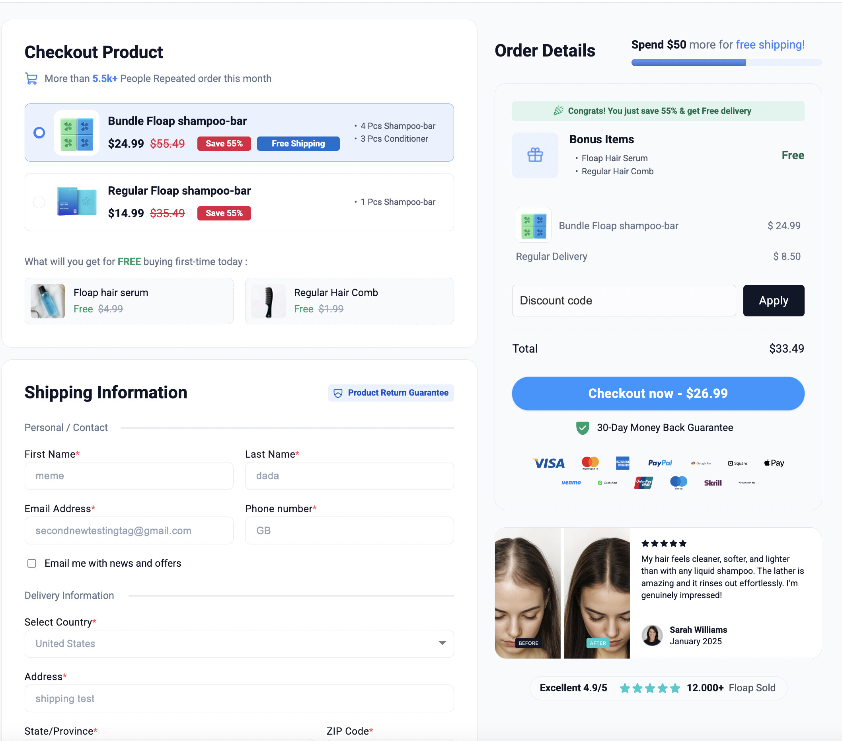
Task: Click the VISA payment logo
Action: coord(549,463)
